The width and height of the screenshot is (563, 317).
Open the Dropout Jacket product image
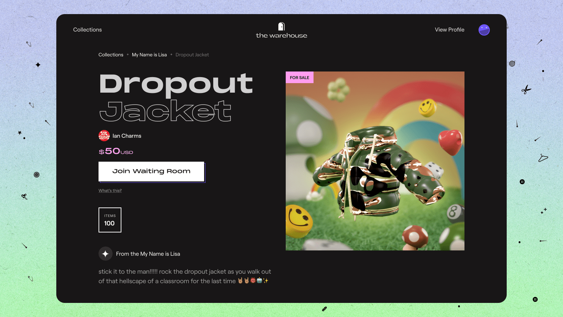pos(375,161)
